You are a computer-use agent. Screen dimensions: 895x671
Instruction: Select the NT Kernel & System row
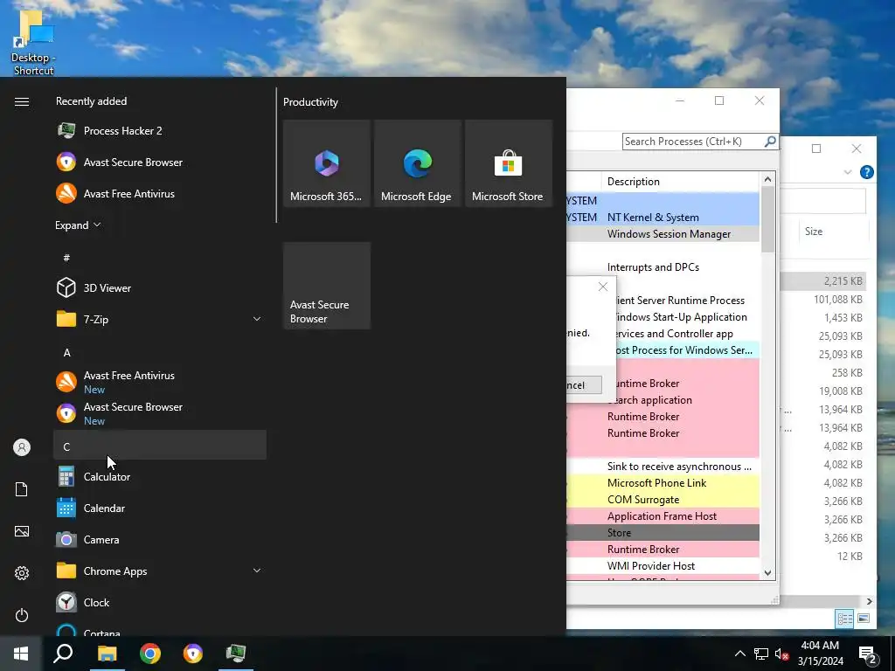(663, 218)
